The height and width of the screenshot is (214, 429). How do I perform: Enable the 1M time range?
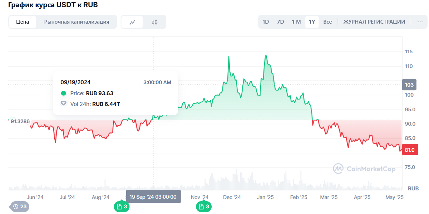point(296,21)
